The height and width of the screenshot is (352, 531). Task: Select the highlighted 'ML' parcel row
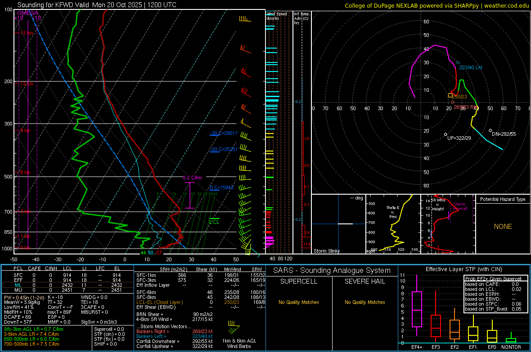tap(68, 285)
